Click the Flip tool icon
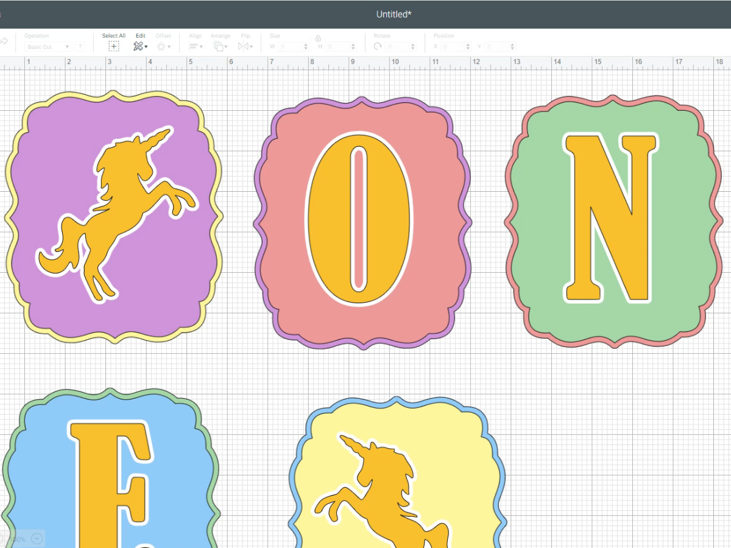 click(242, 46)
